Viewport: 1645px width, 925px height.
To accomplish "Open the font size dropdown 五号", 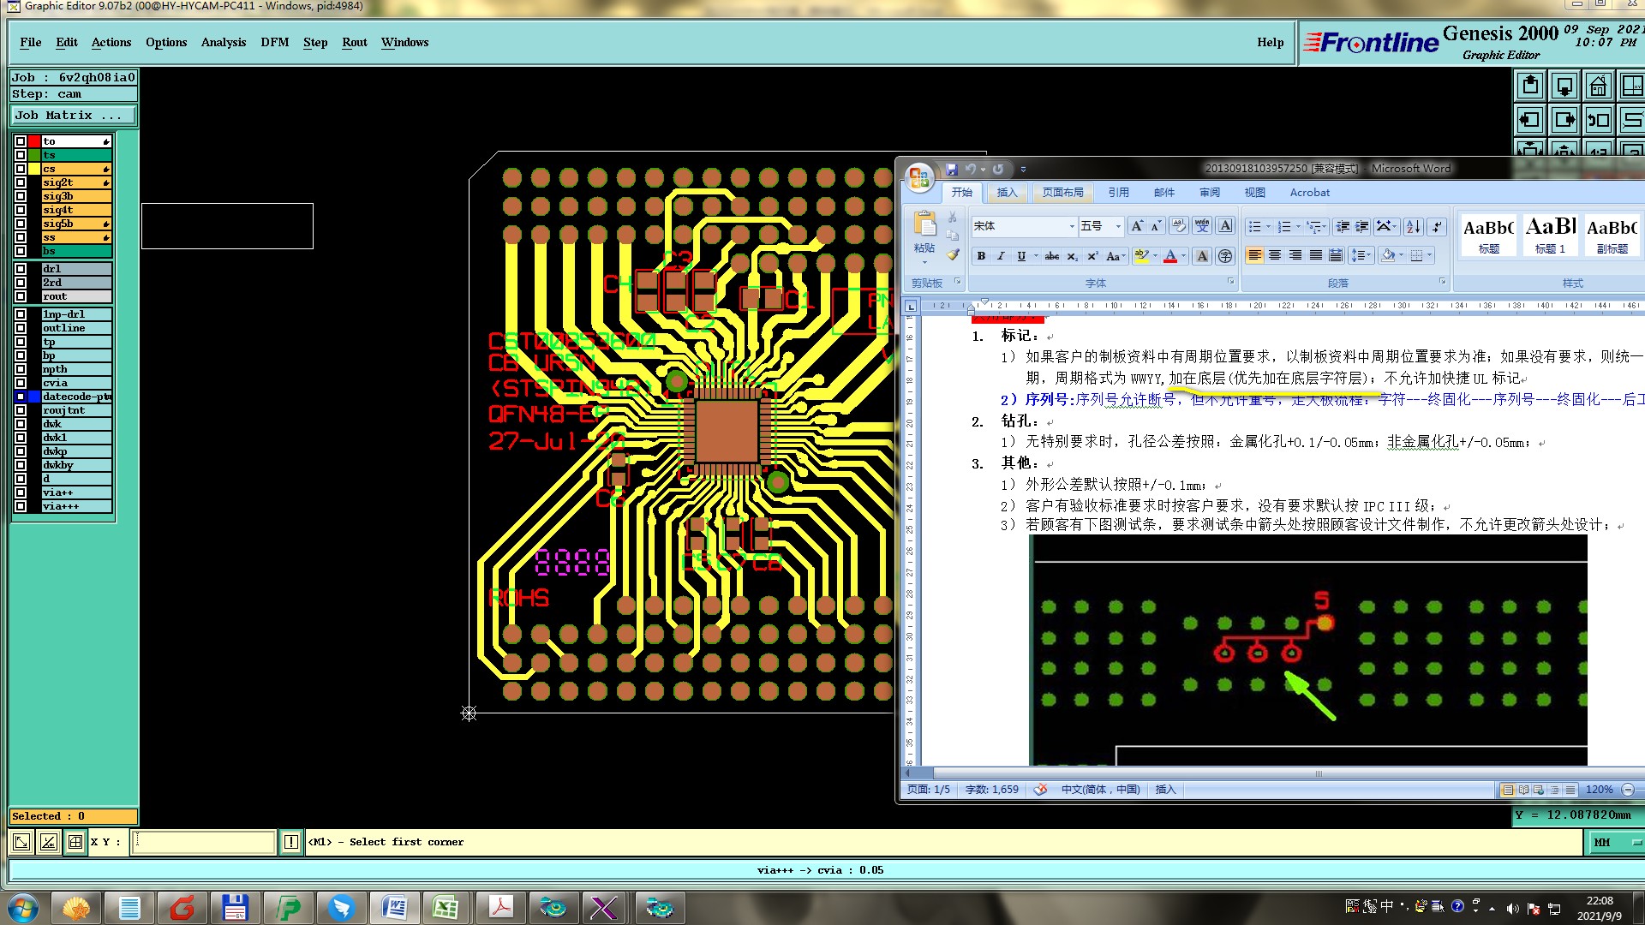I will pyautogui.click(x=1118, y=226).
